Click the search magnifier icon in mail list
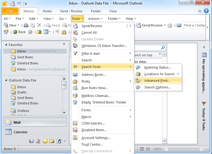This screenshot has width=212, height=154. 163,48
